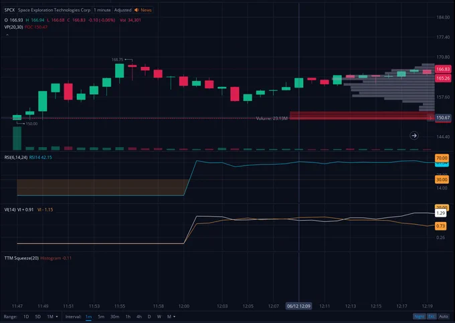
Task: Click the 06/12 12:09 crosshair time label
Action: 298,306
